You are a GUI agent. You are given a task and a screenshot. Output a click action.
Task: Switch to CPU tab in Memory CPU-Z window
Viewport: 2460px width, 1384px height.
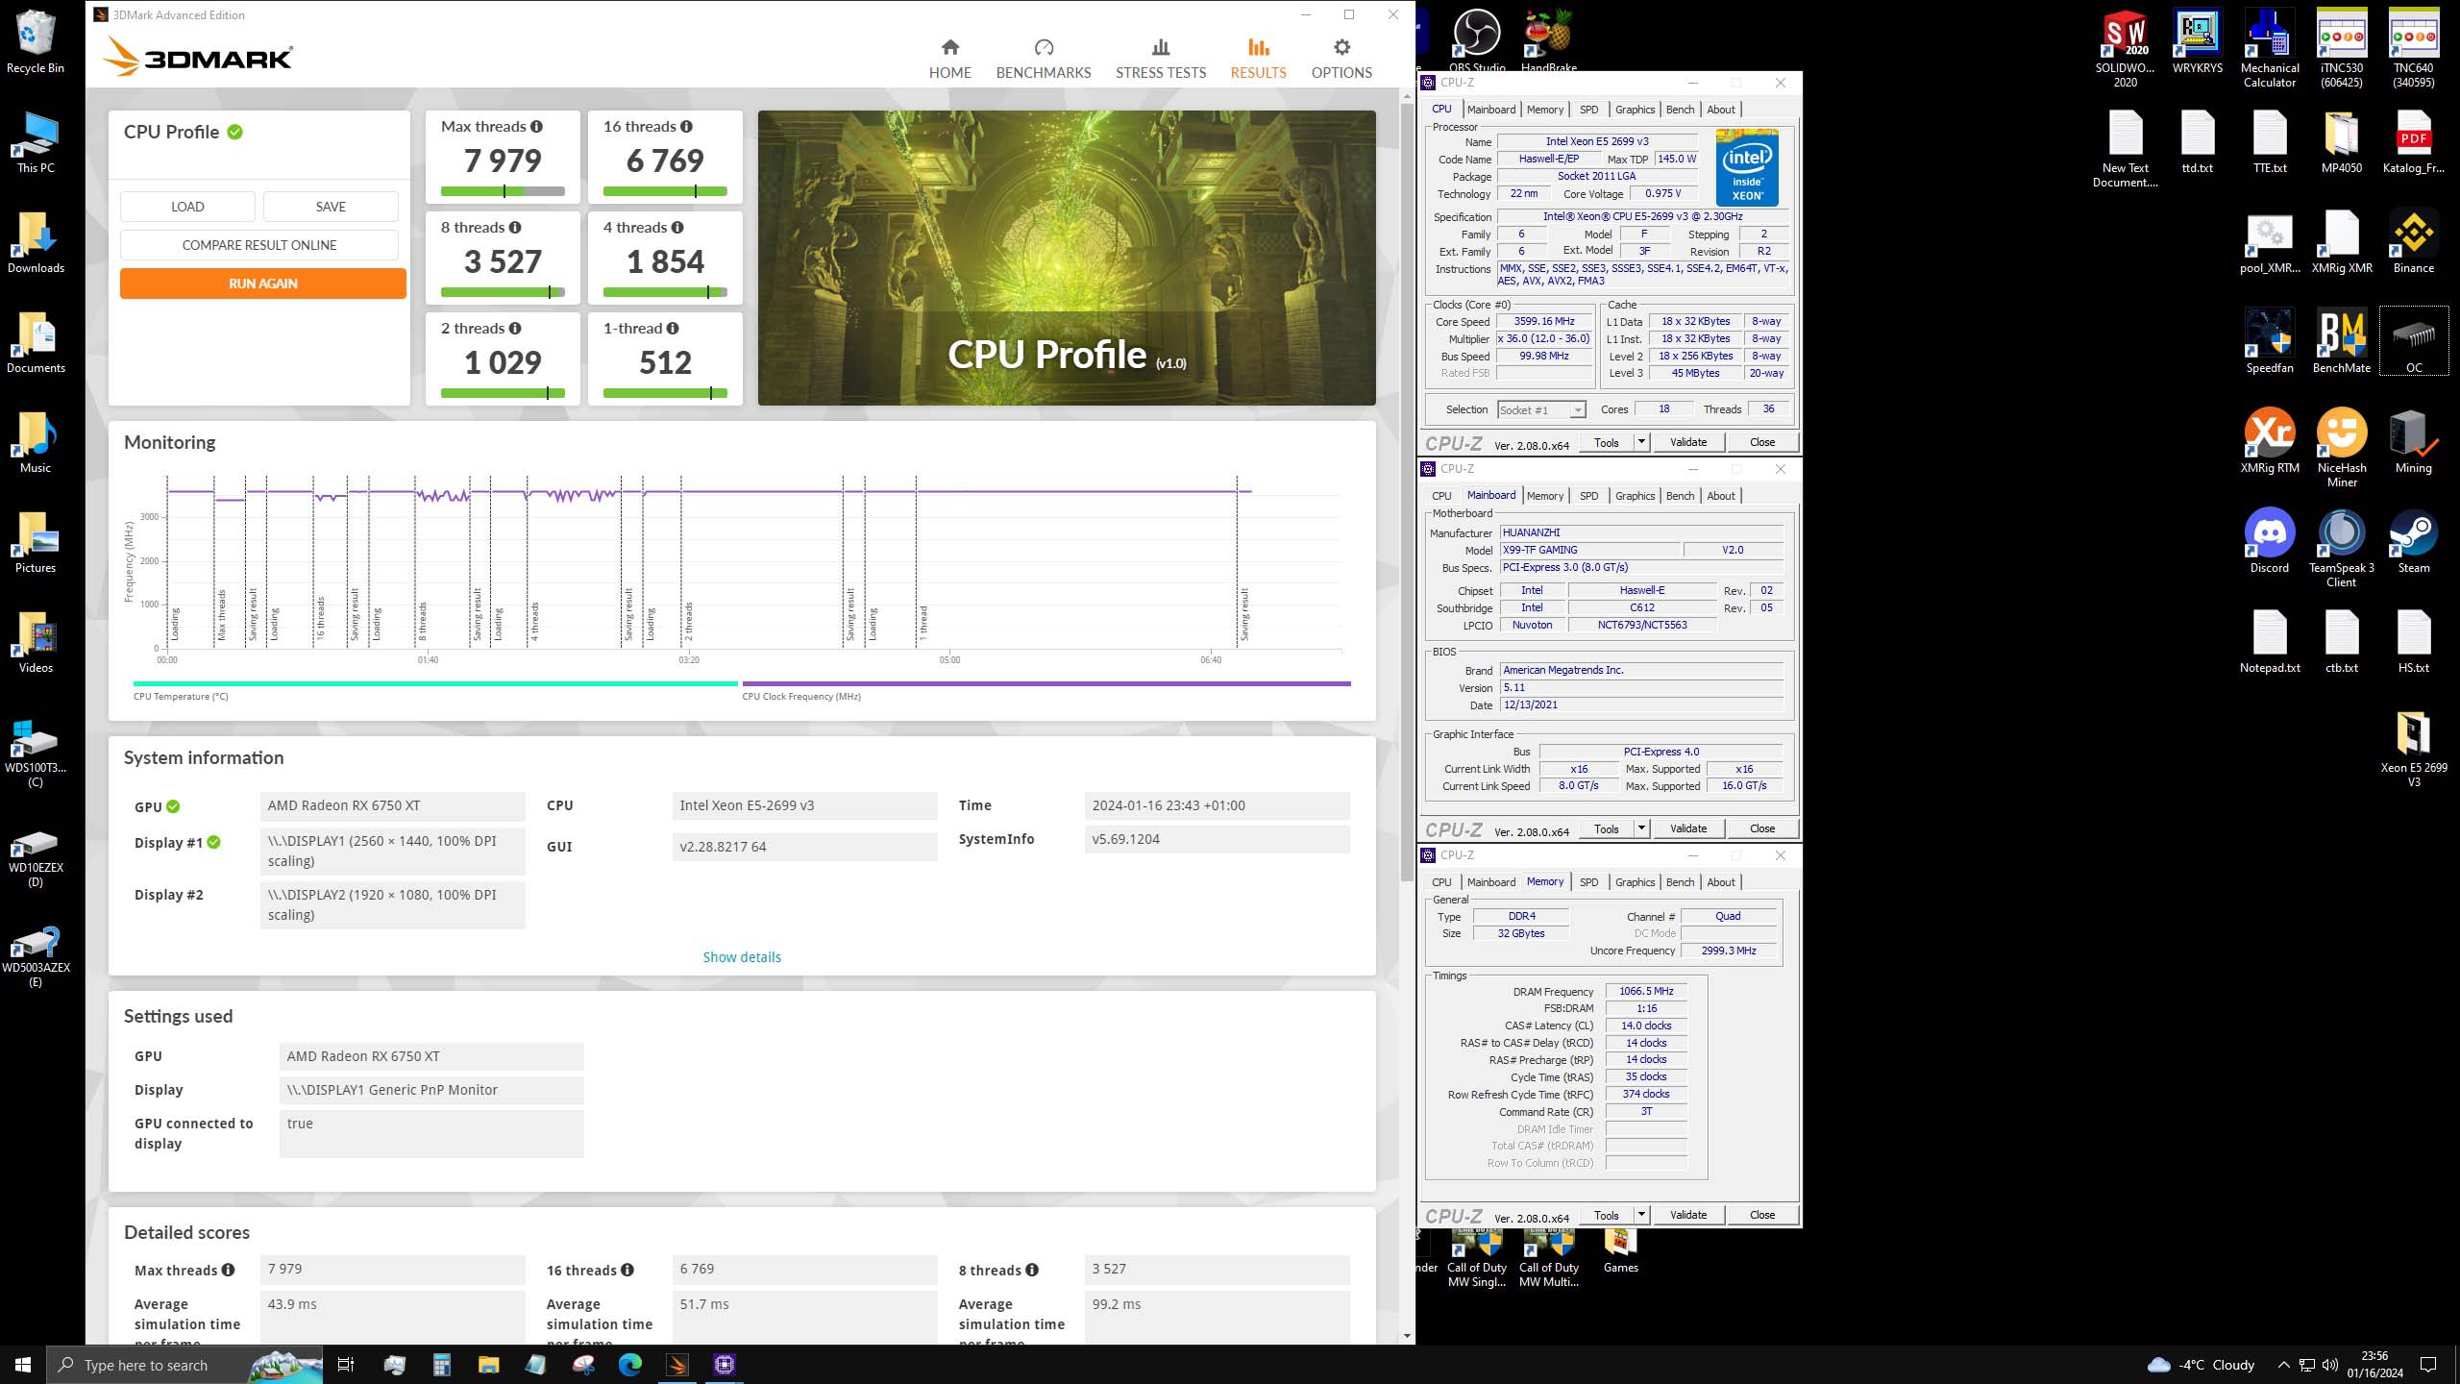click(x=1441, y=882)
